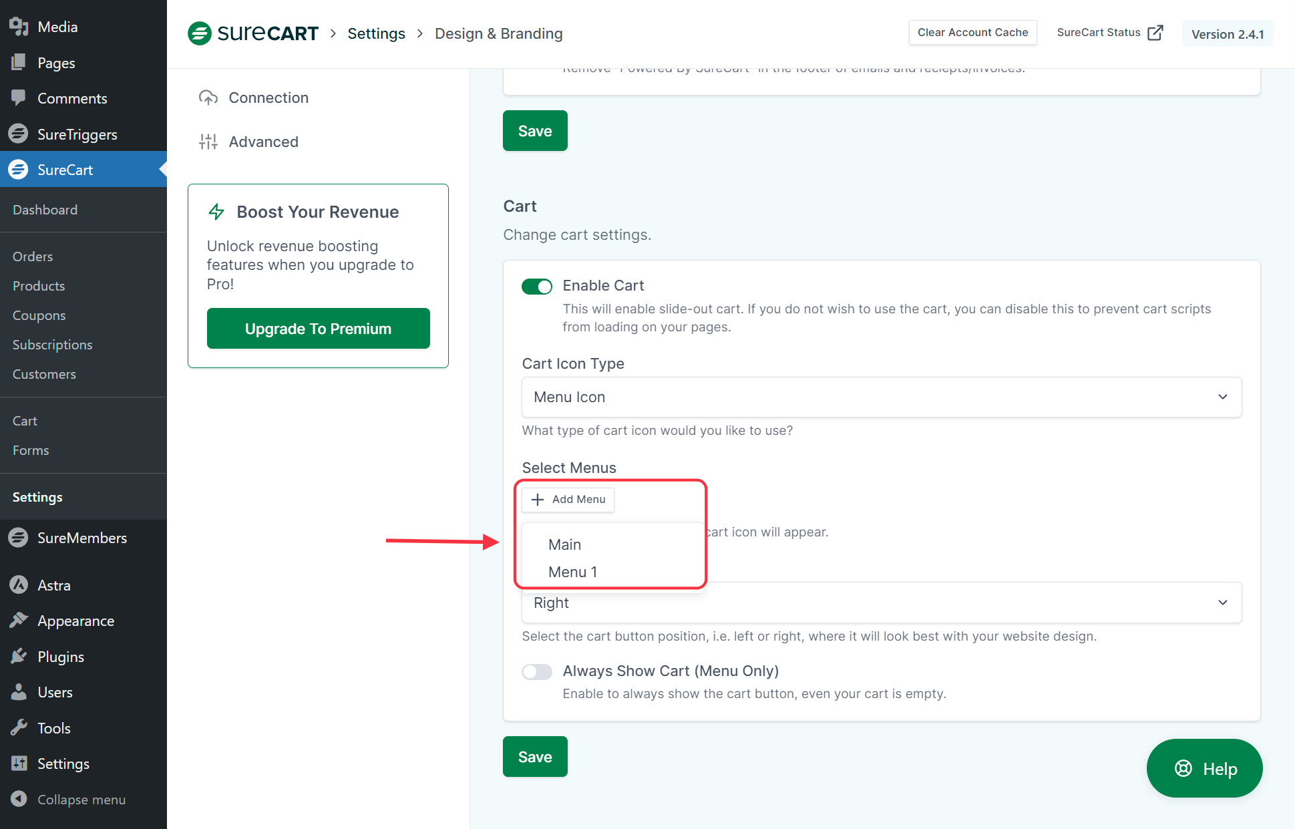The height and width of the screenshot is (829, 1295).
Task: Click Upgrade To Premium button
Action: 318,329
